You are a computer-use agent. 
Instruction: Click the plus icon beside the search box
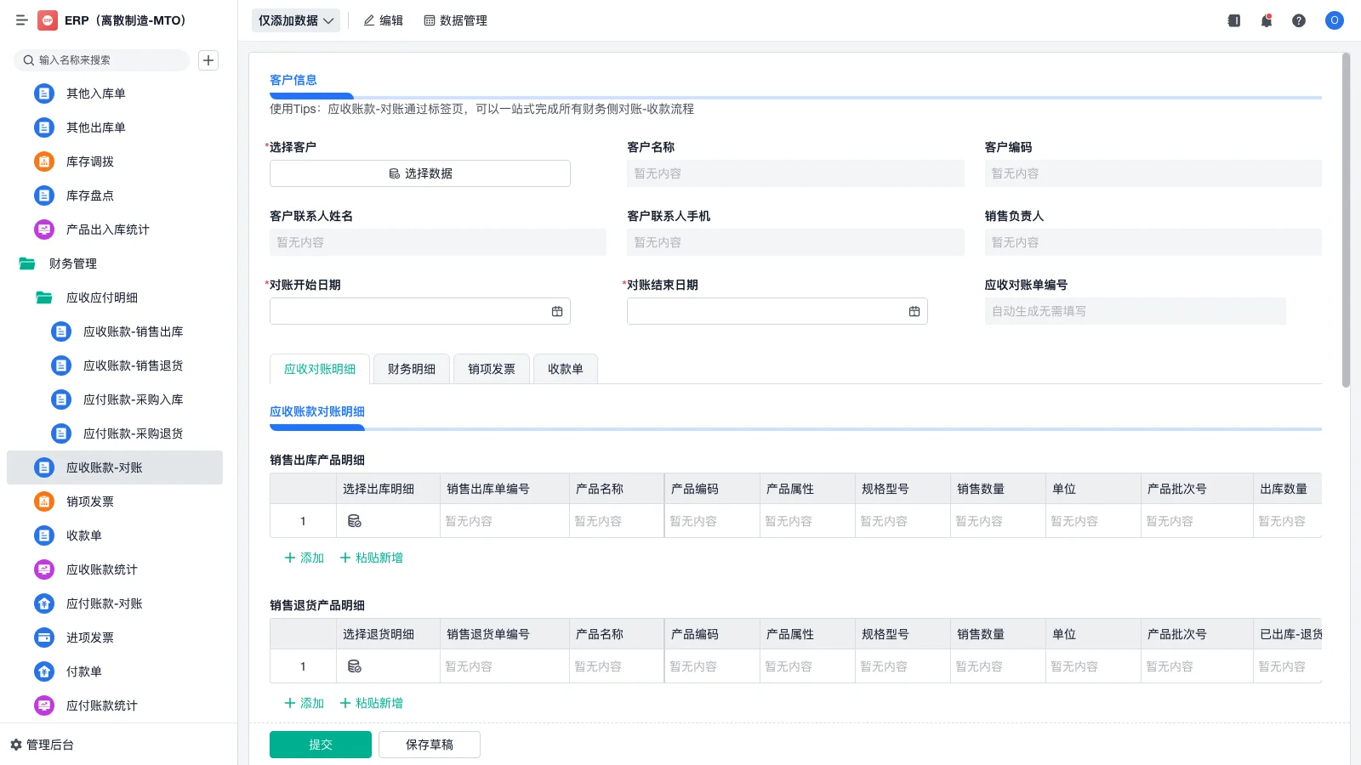208,60
